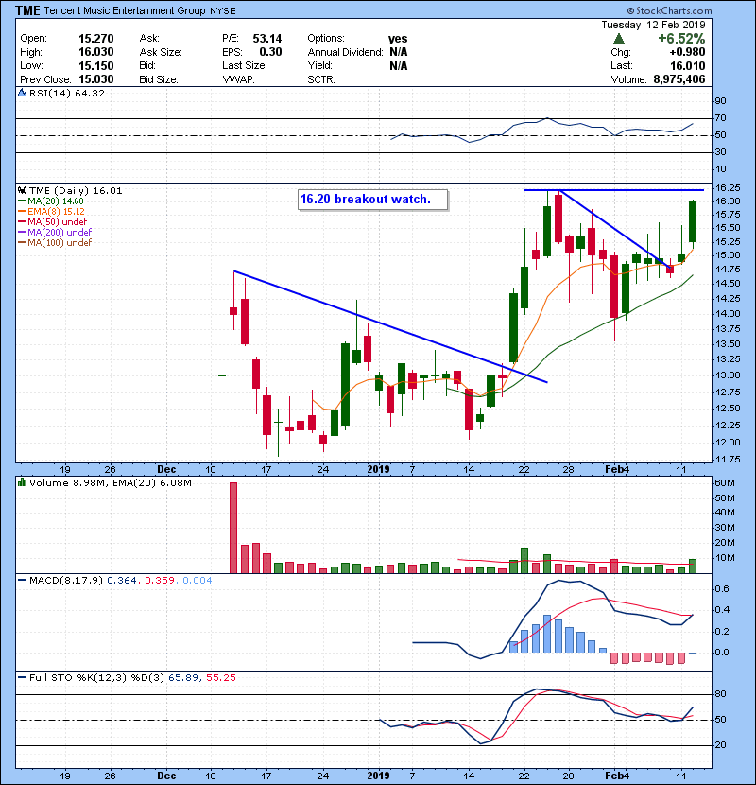Click the MACD signal value 0.359
The height and width of the screenshot is (785, 756).
(160, 581)
